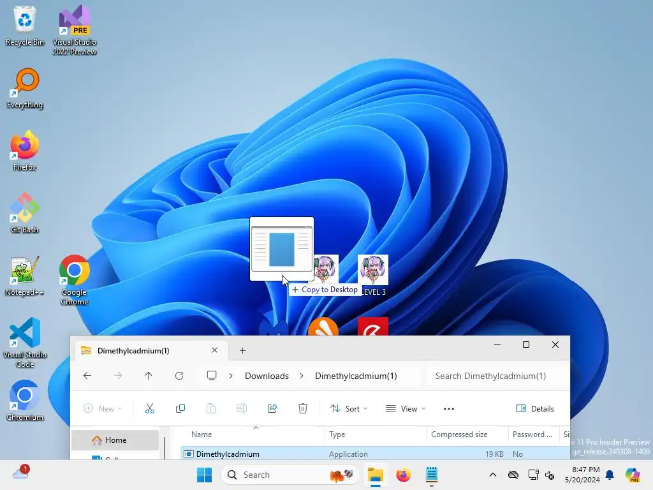
Task: Select the LEVEL 3 desktop icon
Action: click(373, 276)
